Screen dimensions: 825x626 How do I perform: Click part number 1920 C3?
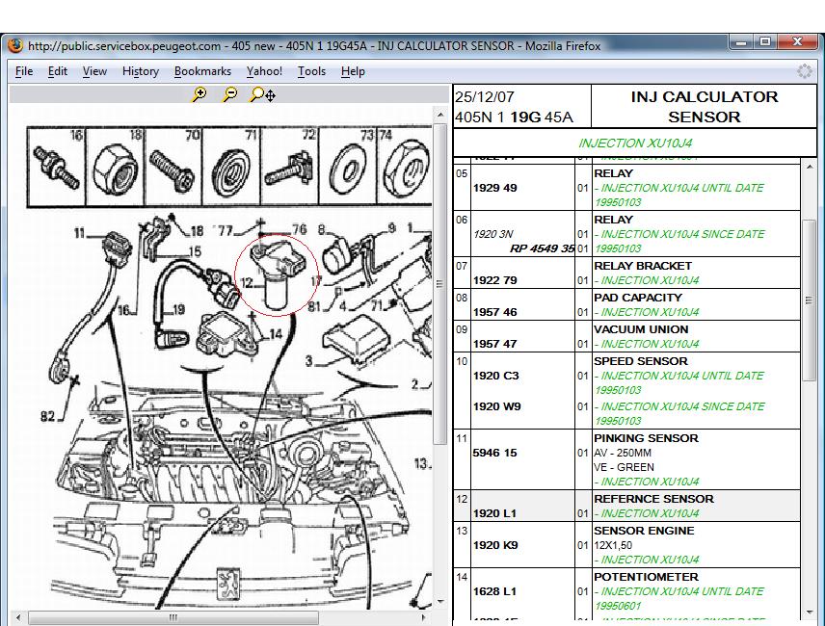[x=496, y=376]
